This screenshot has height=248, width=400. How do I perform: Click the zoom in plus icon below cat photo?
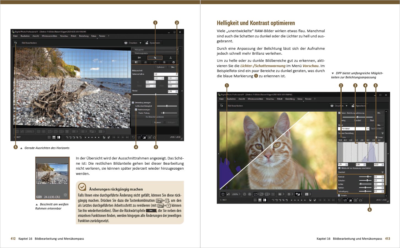[250, 194]
